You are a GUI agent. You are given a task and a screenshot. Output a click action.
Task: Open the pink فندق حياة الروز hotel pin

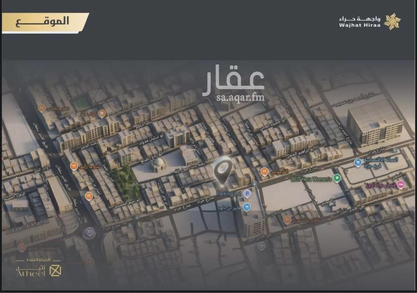[400, 184]
